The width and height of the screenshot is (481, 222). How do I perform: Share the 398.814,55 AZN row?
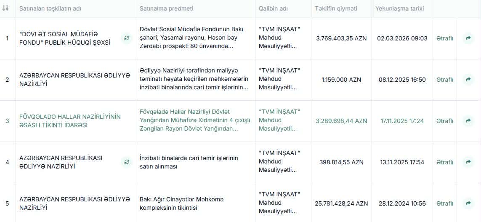(x=468, y=162)
